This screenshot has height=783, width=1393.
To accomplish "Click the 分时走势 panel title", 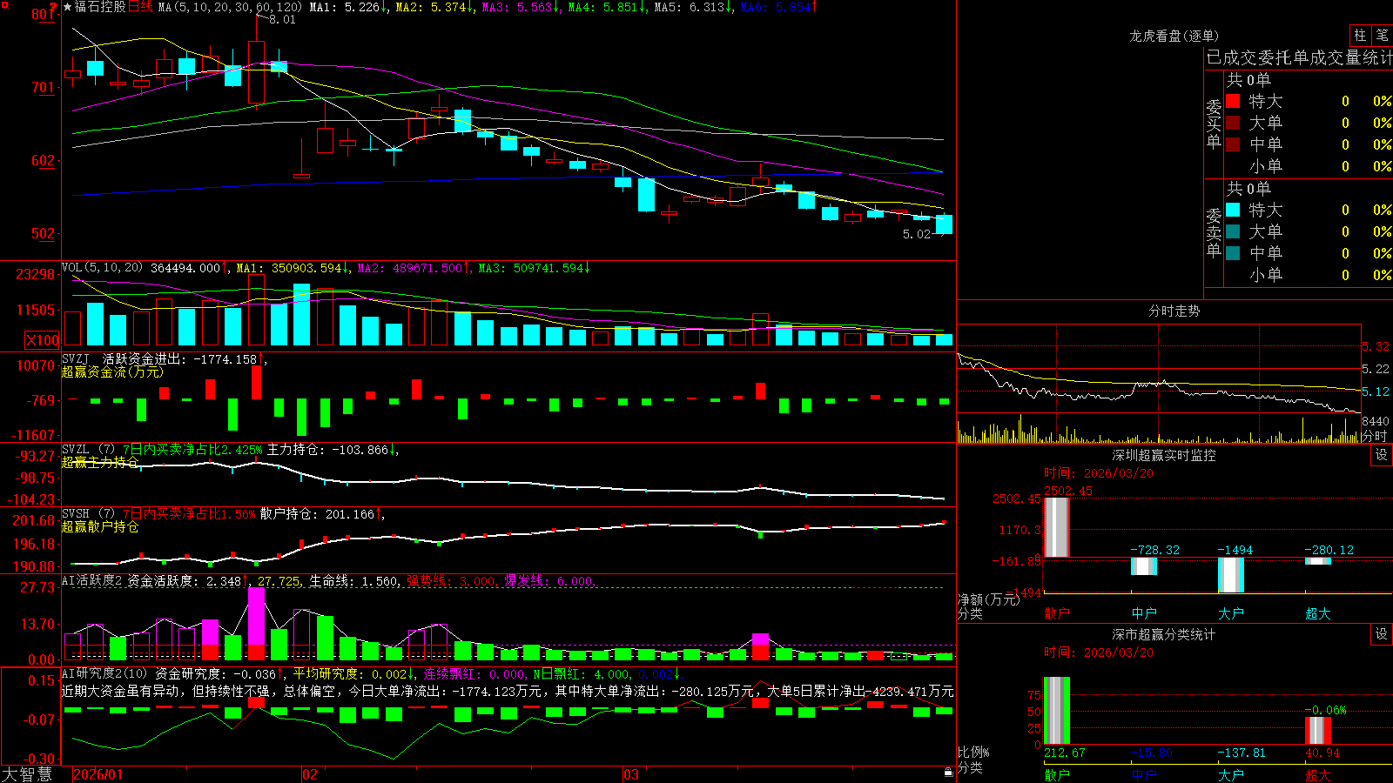I will (1174, 311).
